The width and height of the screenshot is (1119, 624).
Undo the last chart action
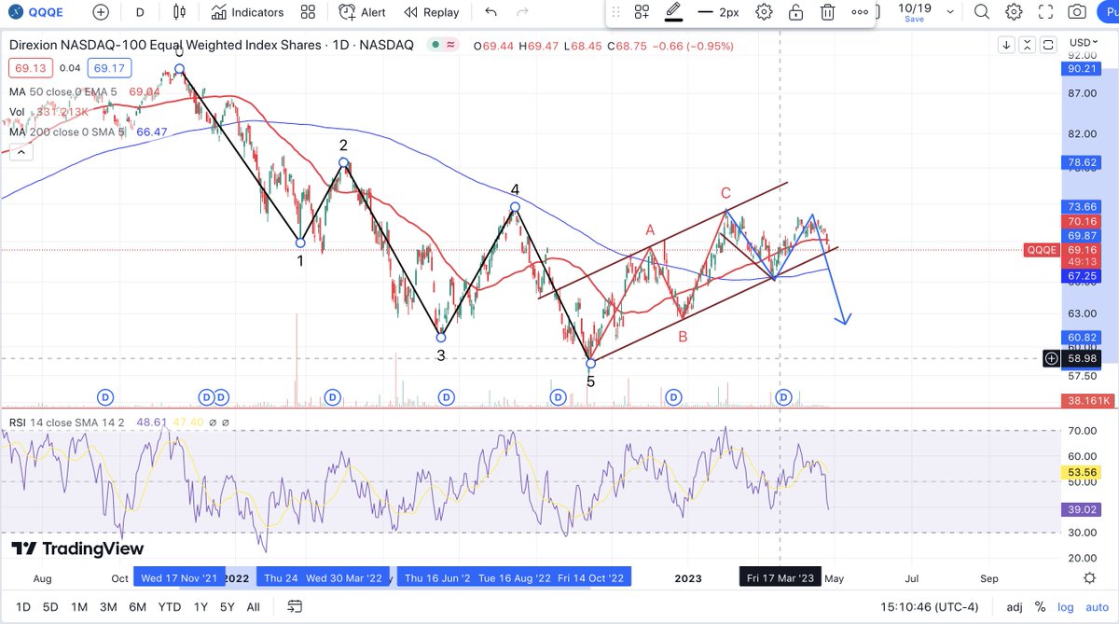click(491, 12)
